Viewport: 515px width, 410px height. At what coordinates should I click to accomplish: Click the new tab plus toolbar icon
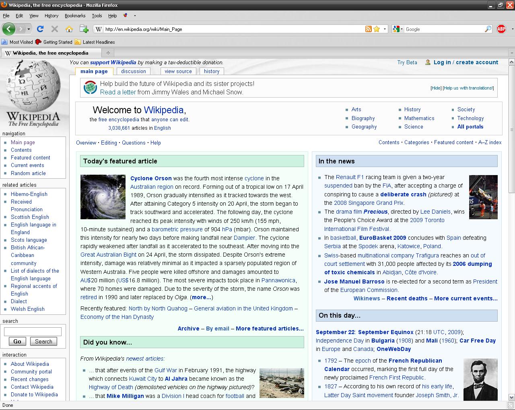tap(84, 29)
